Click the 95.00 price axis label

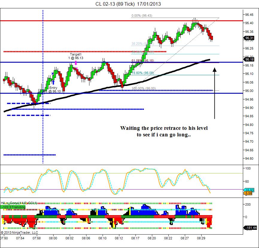tap(249, 91)
